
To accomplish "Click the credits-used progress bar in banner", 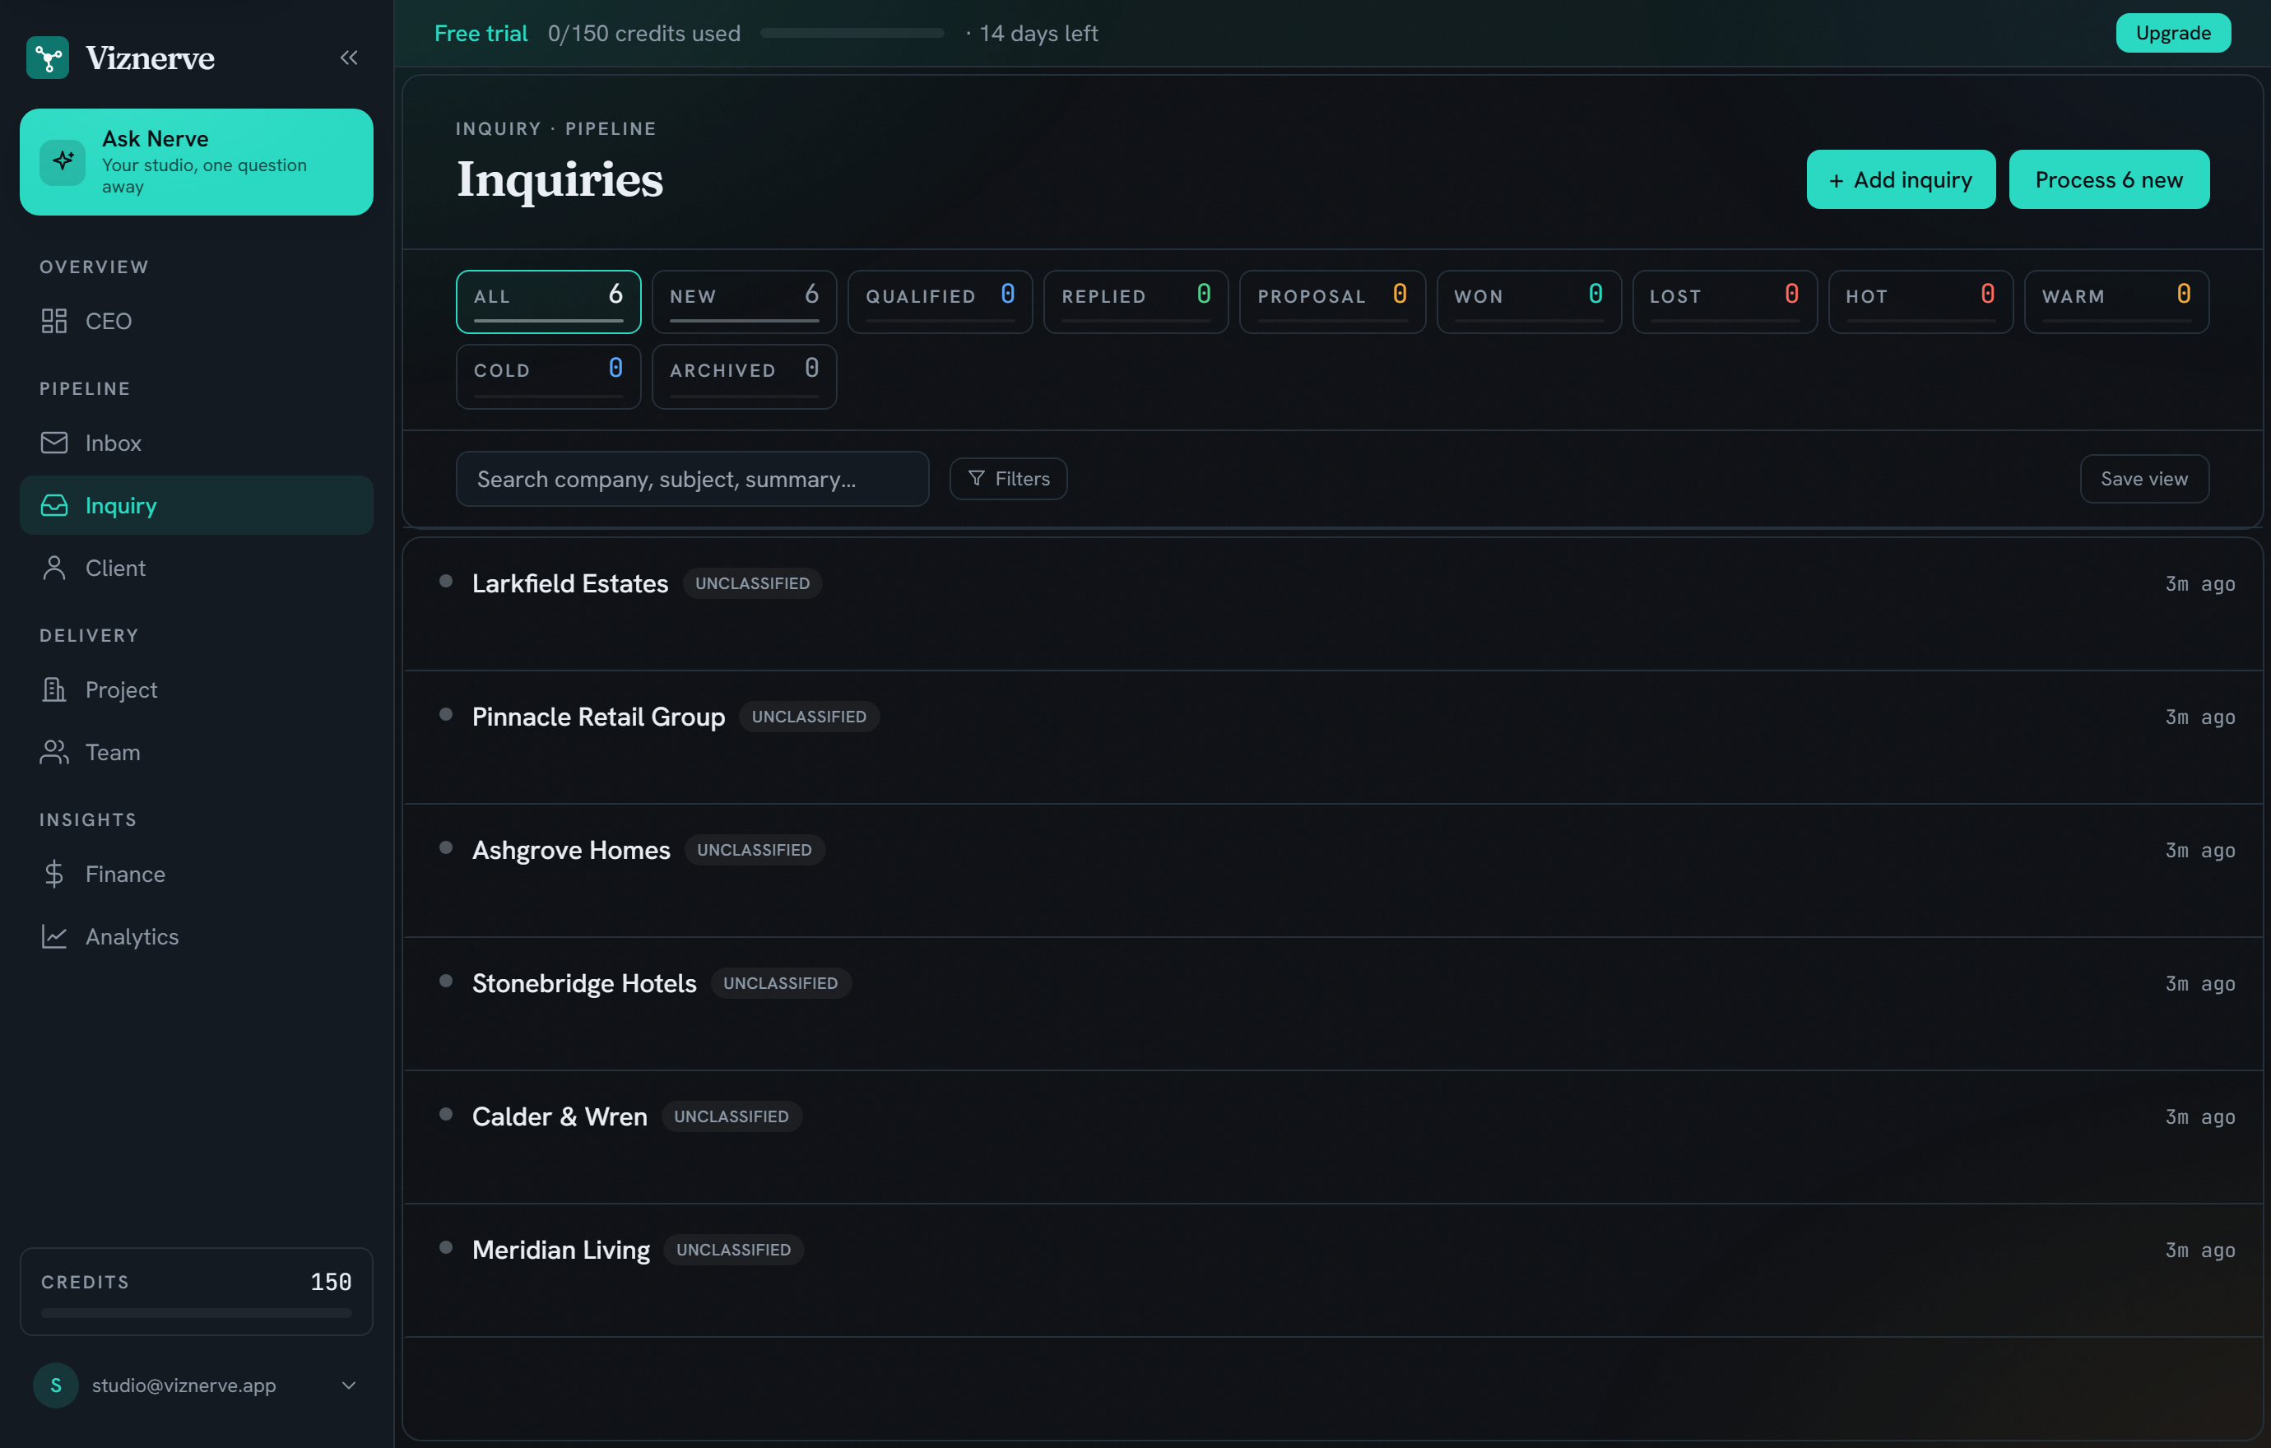I will tap(852, 33).
